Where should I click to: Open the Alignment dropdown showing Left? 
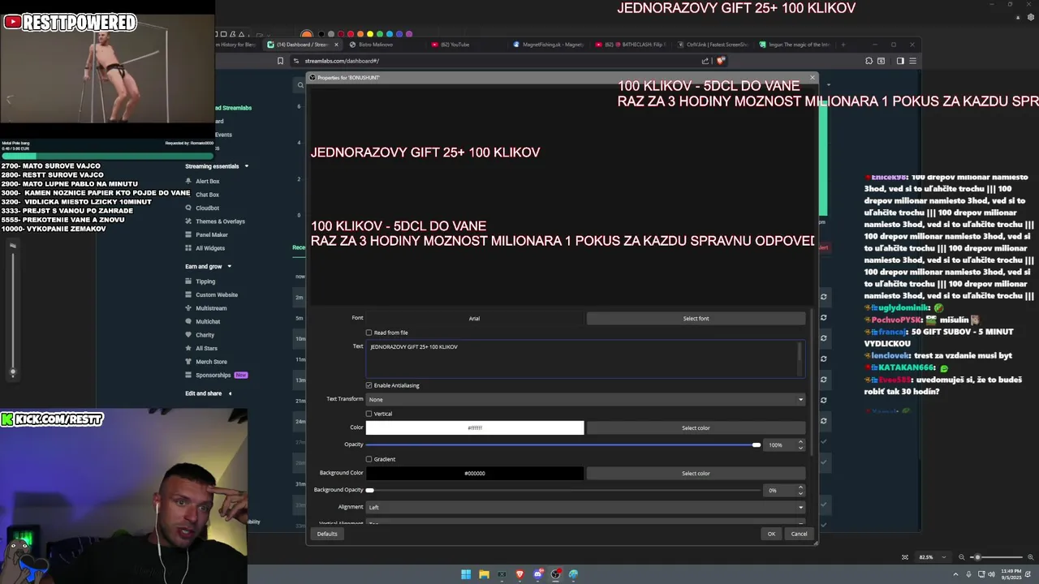point(585,507)
